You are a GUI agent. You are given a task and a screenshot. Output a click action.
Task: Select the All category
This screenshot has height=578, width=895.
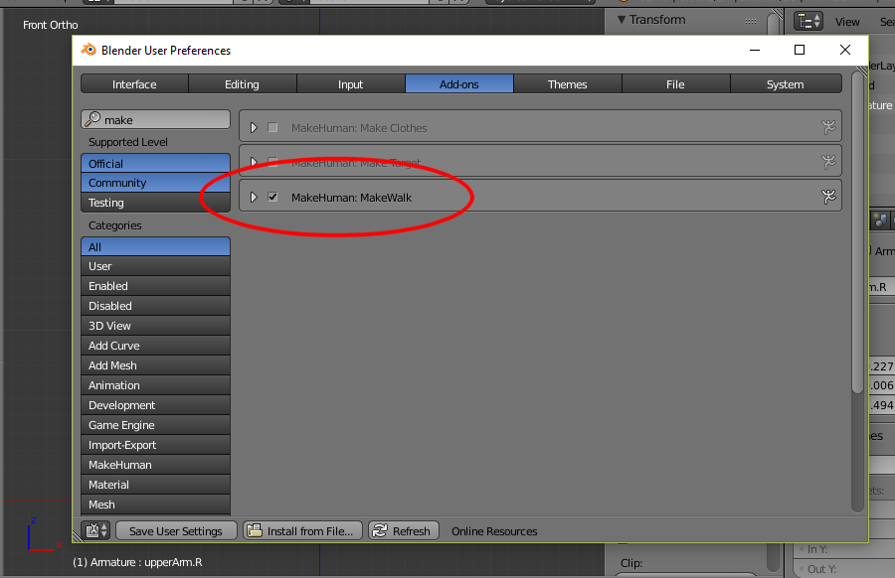[x=155, y=247]
